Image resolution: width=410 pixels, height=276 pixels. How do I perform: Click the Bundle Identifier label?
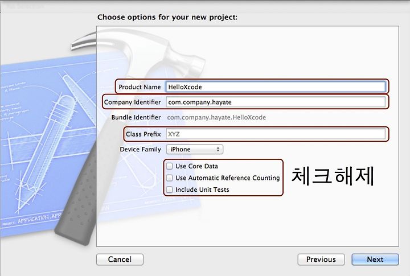point(136,117)
